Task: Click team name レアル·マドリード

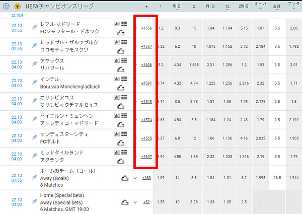Action: coord(60,24)
